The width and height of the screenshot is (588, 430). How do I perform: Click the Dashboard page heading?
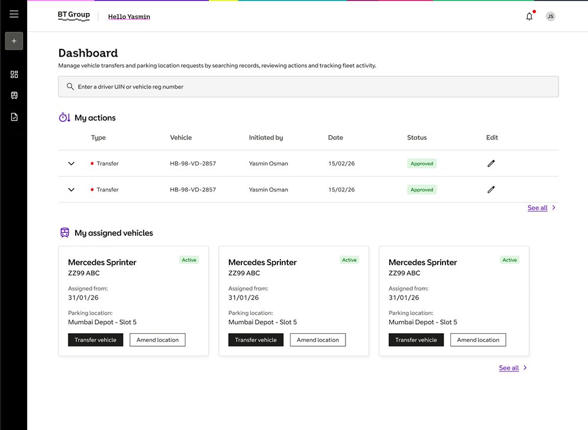click(x=88, y=53)
